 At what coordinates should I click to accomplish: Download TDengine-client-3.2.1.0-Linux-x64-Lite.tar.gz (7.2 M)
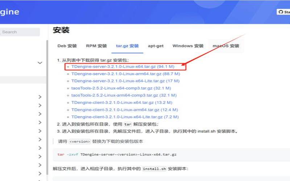coord(125,117)
